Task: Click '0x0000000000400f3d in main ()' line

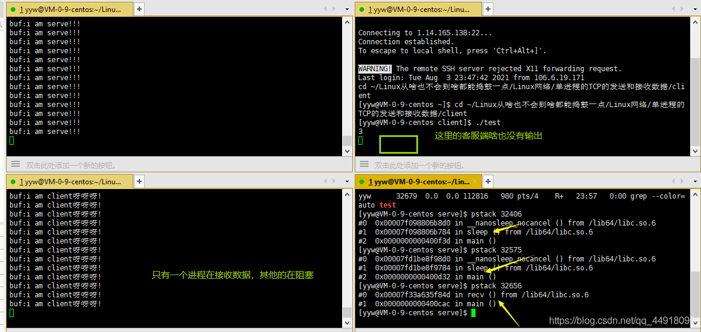Action: pyautogui.click(x=428, y=241)
